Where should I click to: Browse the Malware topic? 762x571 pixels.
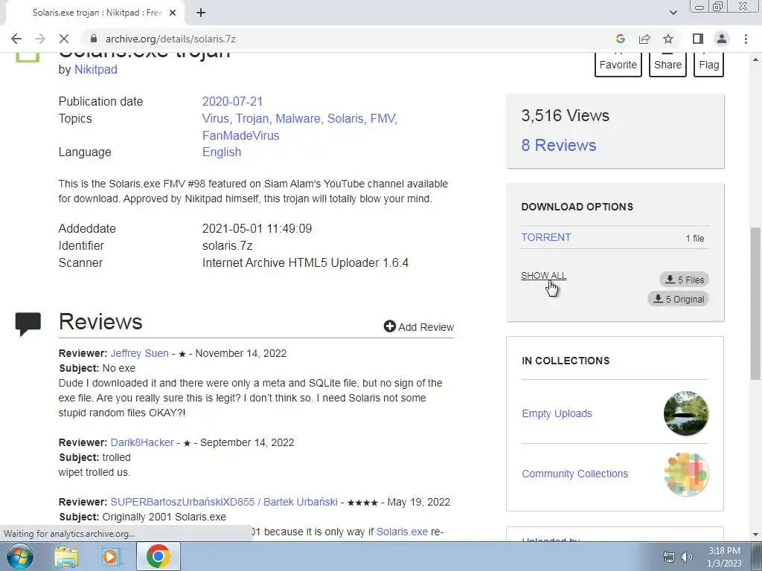[298, 118]
